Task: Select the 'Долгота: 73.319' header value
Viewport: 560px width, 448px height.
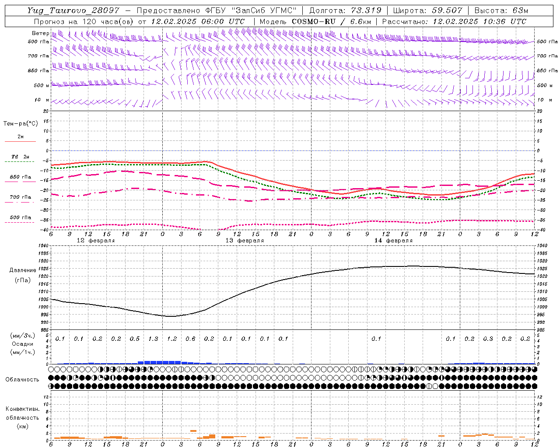Action: pyautogui.click(x=346, y=10)
